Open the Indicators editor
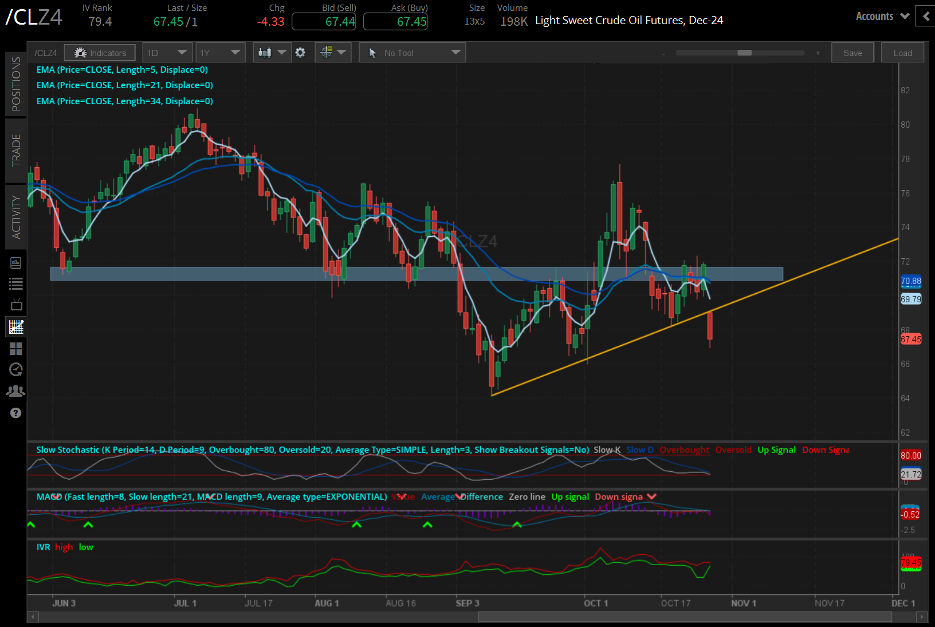This screenshot has width=935, height=627. (x=100, y=52)
